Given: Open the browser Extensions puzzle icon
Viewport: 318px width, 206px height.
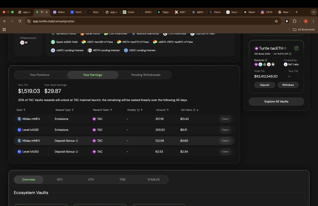Looking at the screenshot, I should tap(294, 21).
